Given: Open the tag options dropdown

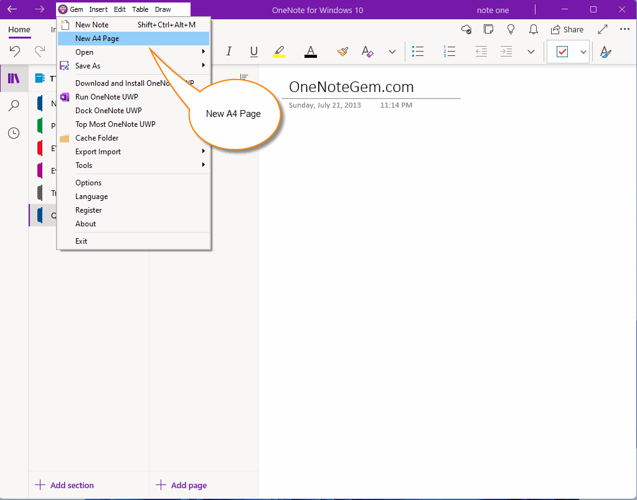Looking at the screenshot, I should (583, 52).
